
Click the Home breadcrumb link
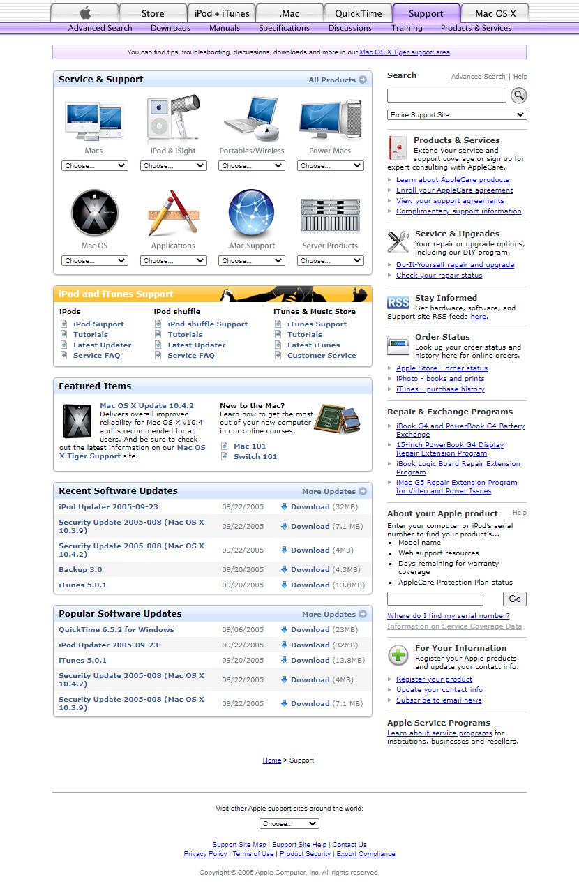[272, 760]
